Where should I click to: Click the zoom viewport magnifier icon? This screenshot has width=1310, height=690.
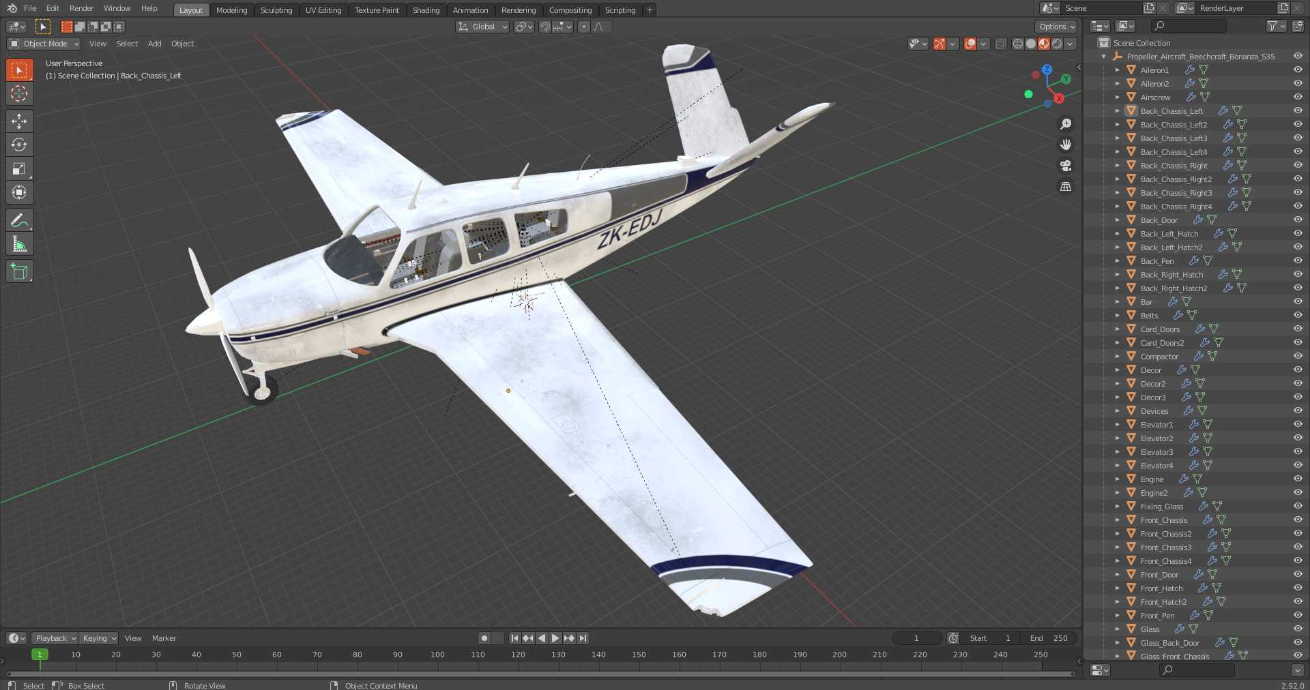(x=1066, y=124)
